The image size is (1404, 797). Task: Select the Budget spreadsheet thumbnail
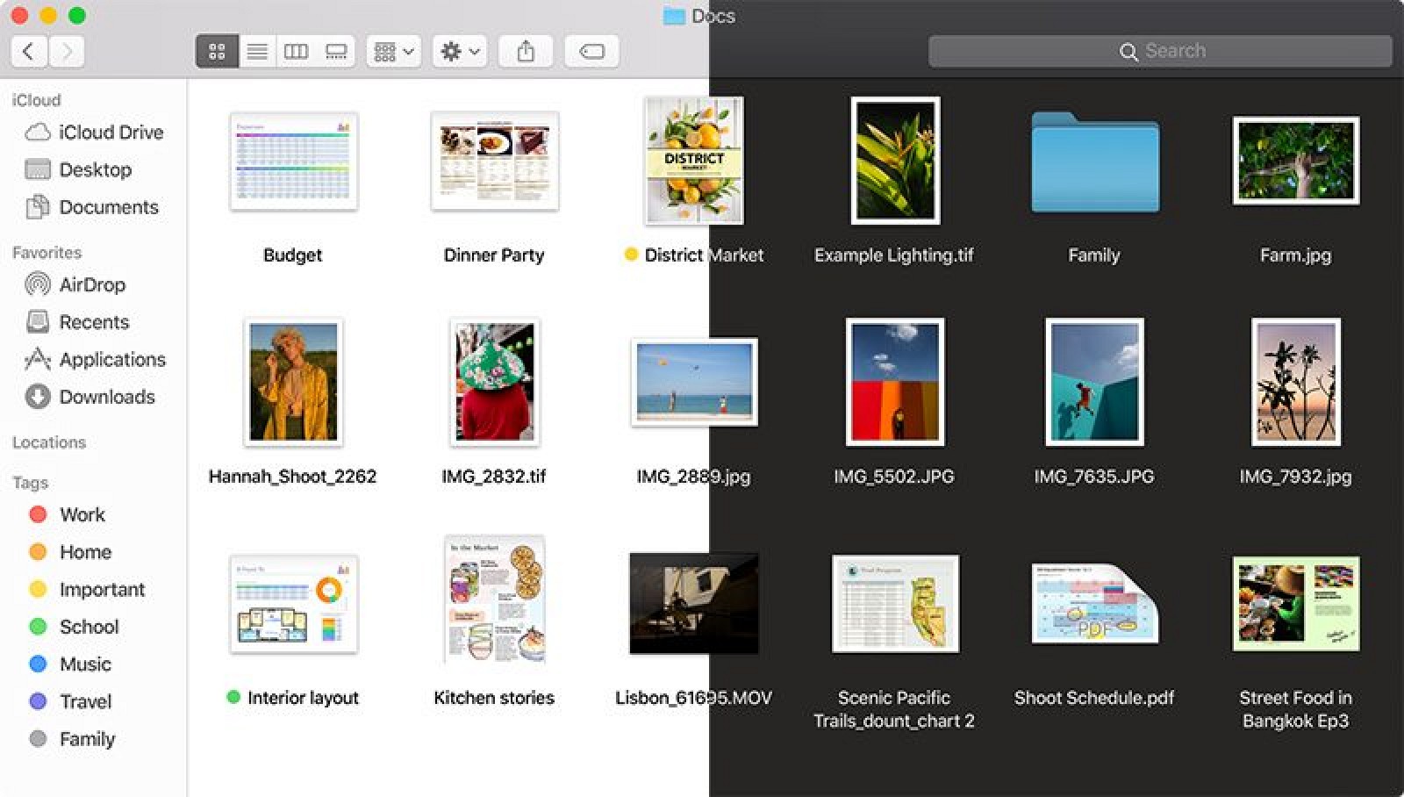click(x=293, y=162)
